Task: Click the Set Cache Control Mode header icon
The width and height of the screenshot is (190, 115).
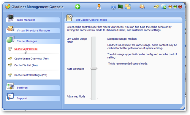Action: click(69, 18)
